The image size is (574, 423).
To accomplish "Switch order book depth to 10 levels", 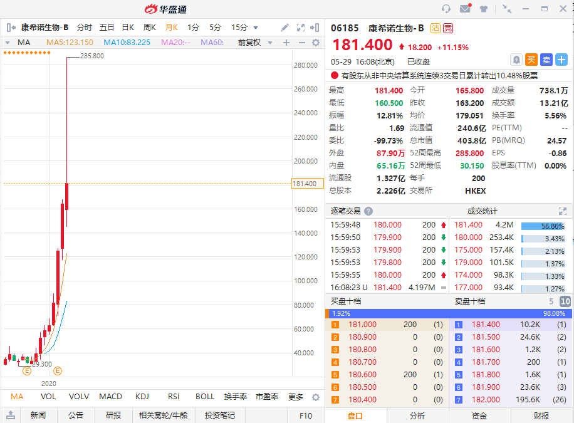I will [x=565, y=301].
